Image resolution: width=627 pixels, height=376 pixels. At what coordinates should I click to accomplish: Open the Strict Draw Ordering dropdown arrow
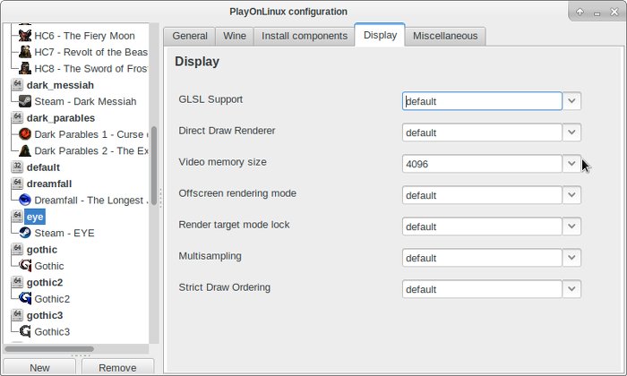(571, 289)
